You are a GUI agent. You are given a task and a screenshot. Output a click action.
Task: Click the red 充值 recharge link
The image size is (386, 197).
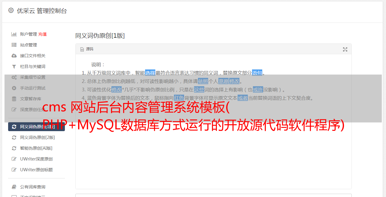tap(42, 34)
